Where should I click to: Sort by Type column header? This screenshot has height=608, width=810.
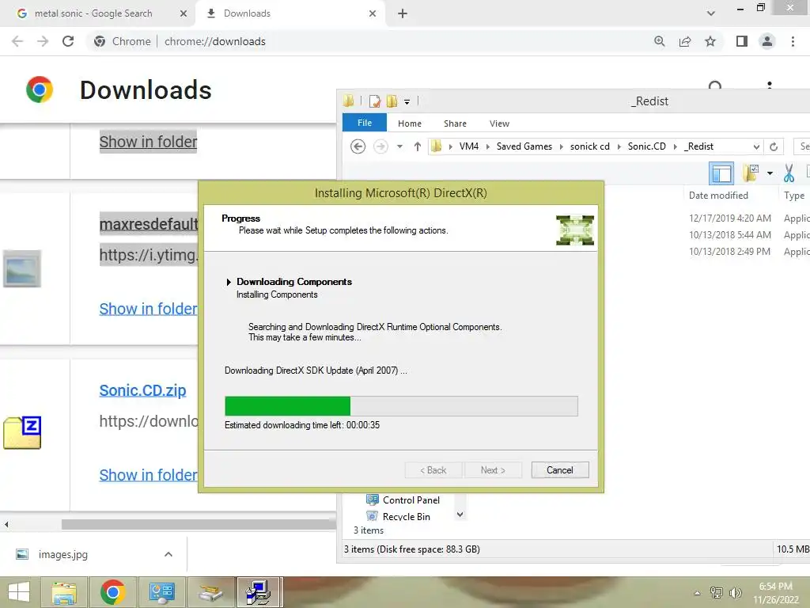(x=794, y=196)
